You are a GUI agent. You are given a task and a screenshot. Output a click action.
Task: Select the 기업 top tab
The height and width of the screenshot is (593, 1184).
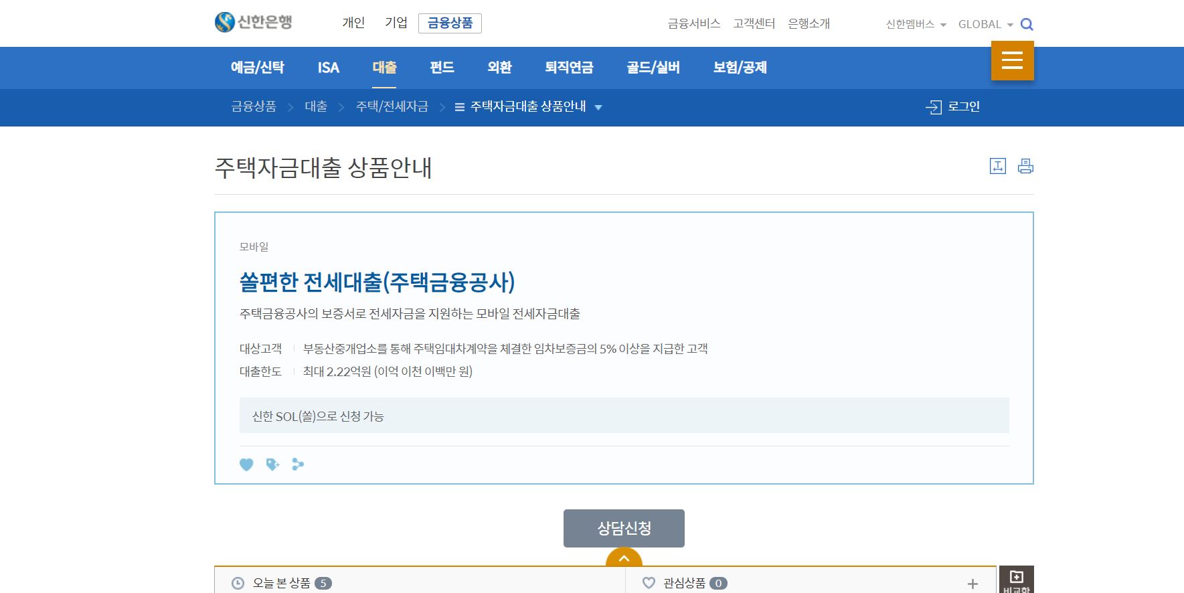tap(396, 23)
